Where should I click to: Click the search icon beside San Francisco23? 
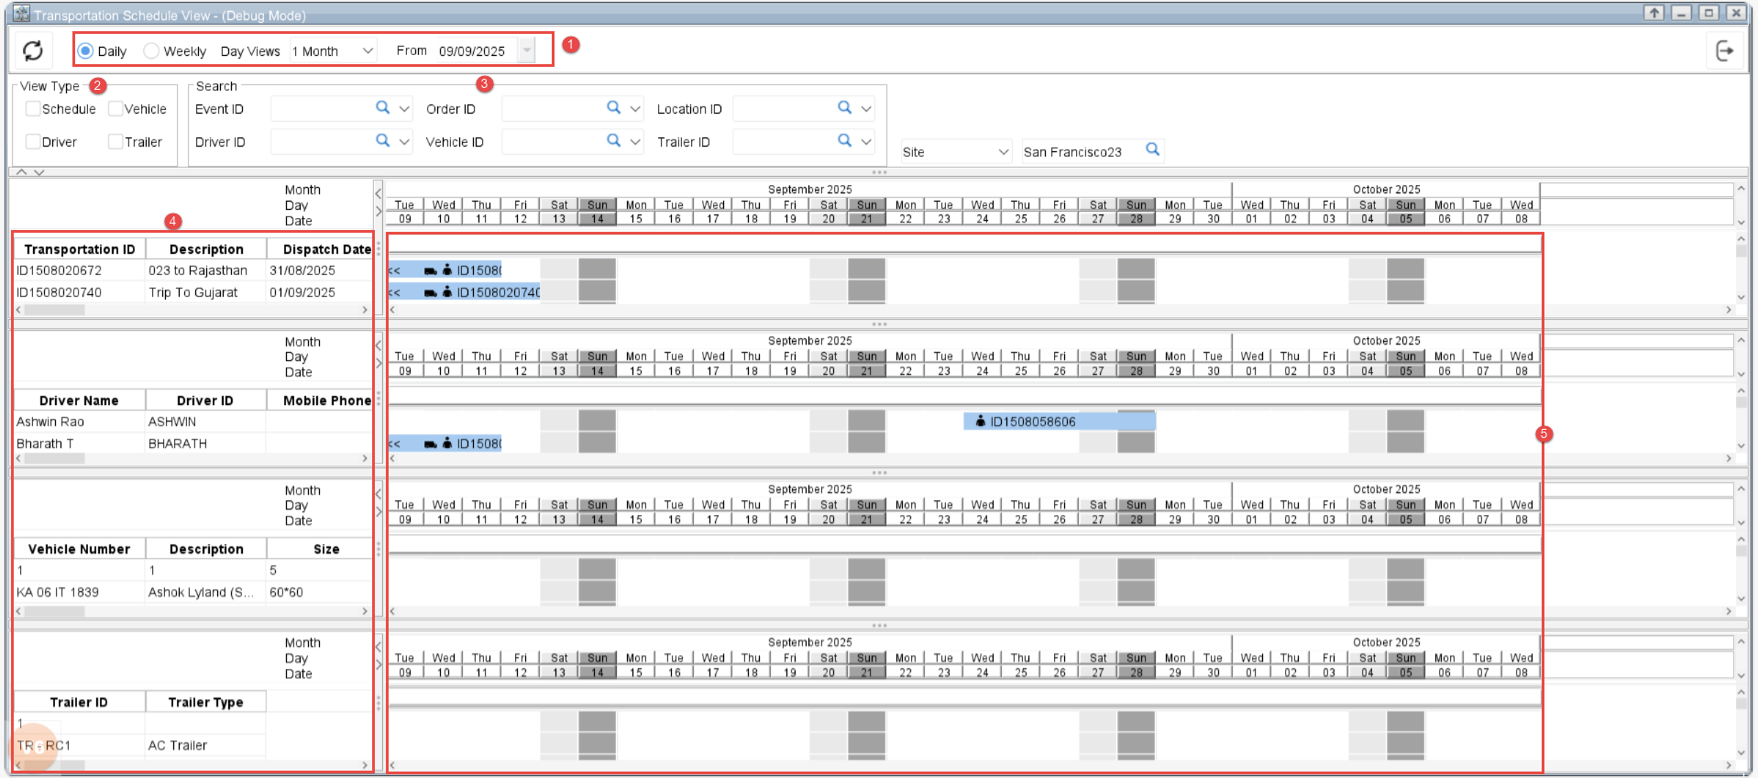1153,149
